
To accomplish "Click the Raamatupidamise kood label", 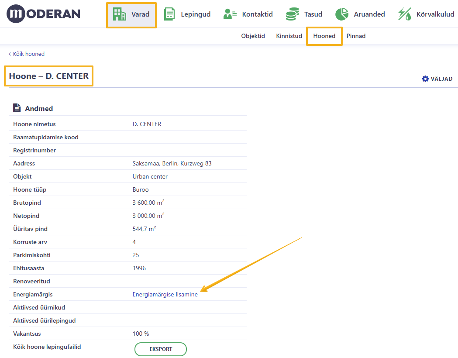I will point(46,137).
